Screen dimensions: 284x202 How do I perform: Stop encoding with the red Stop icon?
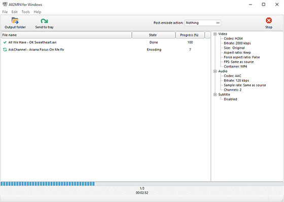click(x=269, y=20)
